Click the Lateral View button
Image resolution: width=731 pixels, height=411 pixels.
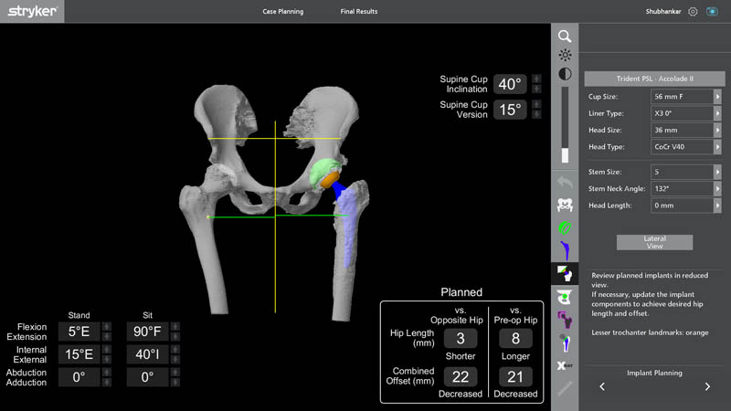click(654, 242)
